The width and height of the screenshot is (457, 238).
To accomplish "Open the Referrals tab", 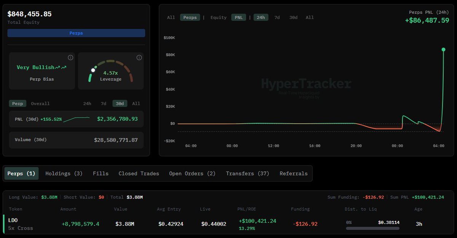I will coord(294,173).
